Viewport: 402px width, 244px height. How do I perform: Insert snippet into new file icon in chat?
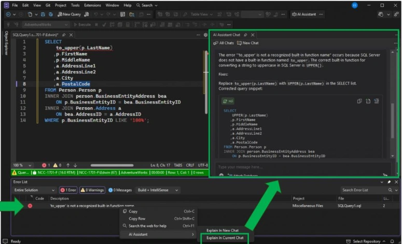[368, 101]
